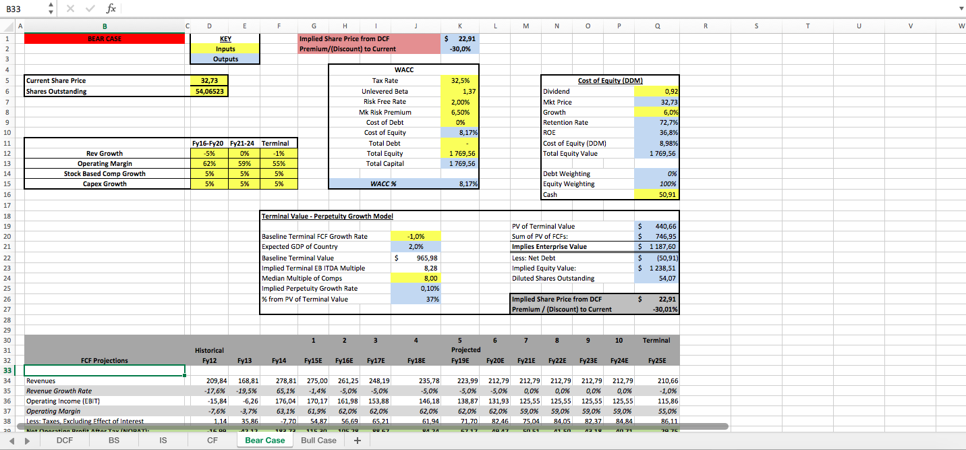966x450 pixels.
Task: Click the FCF Projections label
Action: click(105, 361)
